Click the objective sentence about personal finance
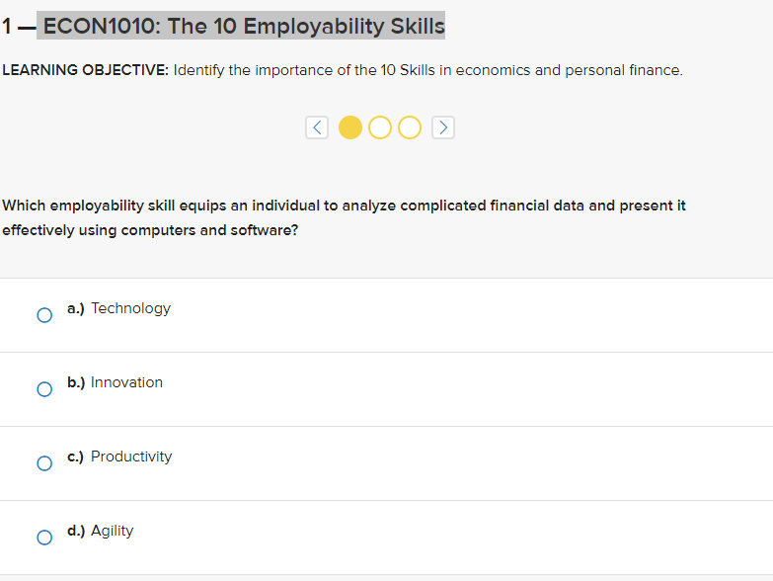Image resolution: width=773 pixels, height=581 pixels. 427,70
